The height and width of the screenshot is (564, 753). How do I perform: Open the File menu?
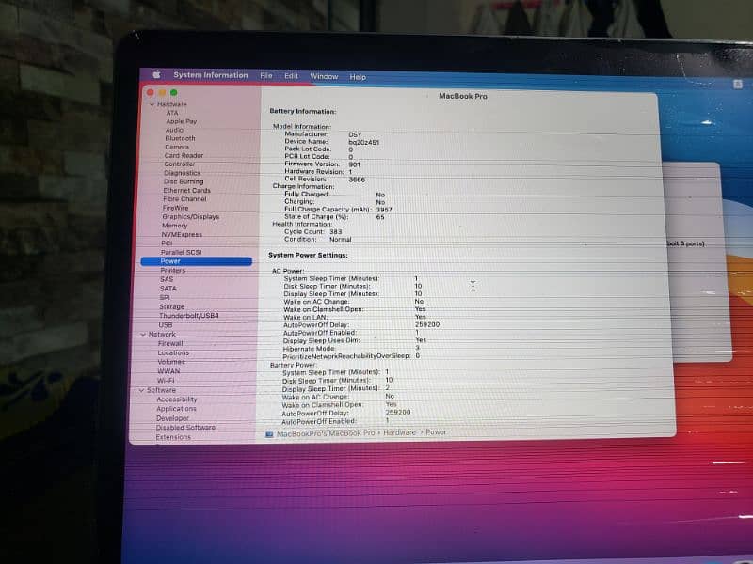[266, 76]
